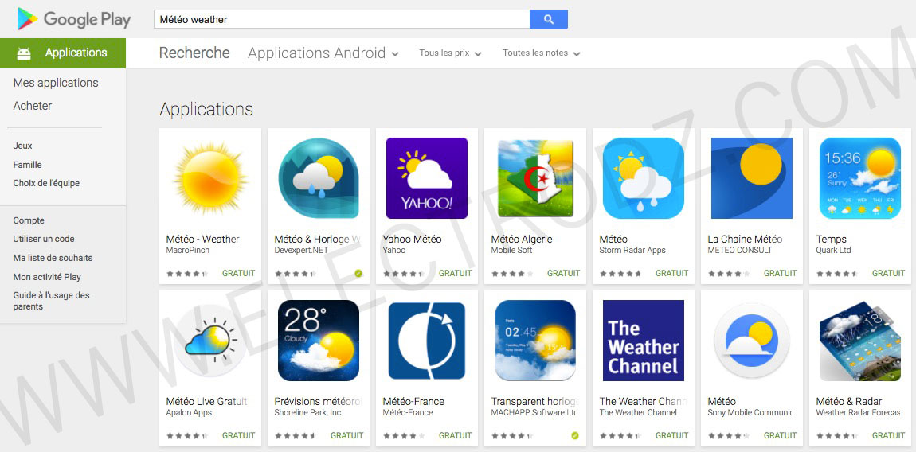Click the blue search magnifier button

click(549, 19)
